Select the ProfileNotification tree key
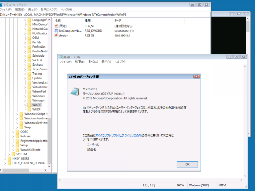Viewport: 255px width, 191px height. [x=40, y=51]
